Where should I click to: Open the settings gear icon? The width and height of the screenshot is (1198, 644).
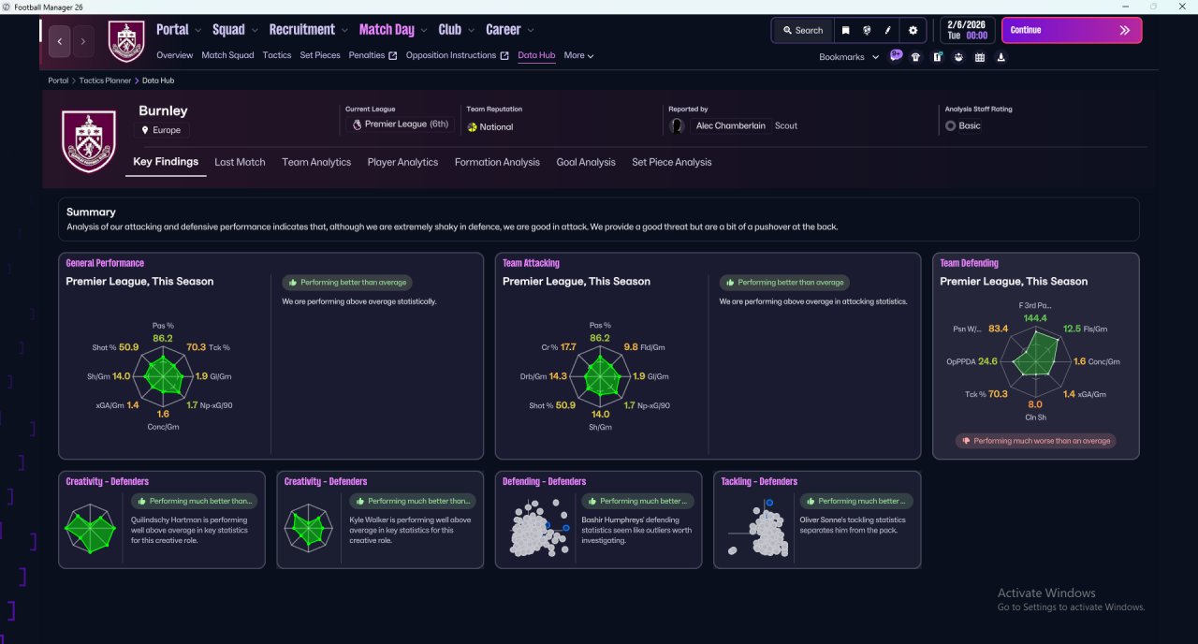point(913,30)
